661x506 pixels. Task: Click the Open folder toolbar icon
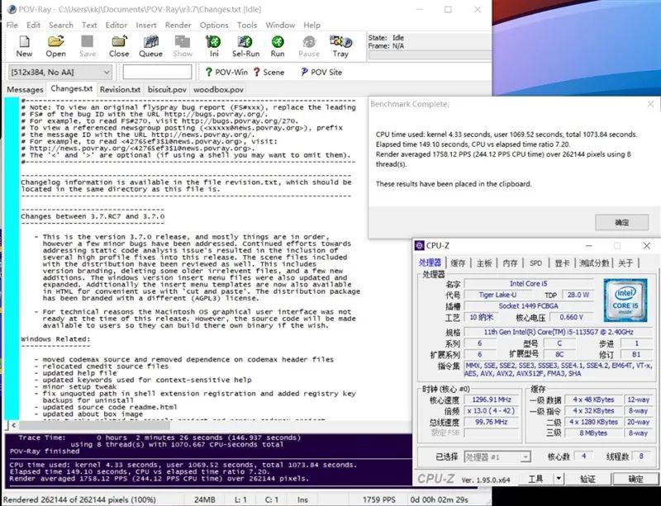(55, 42)
